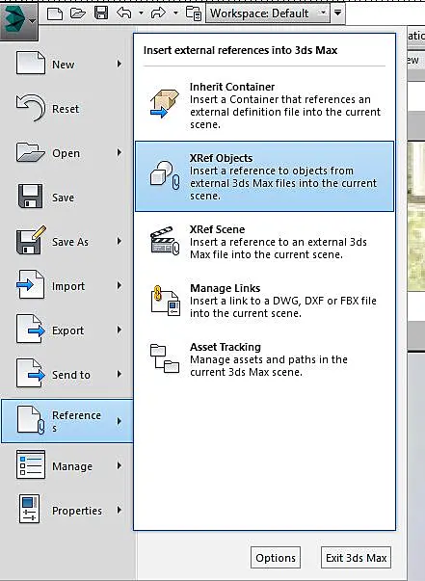
Task: Click the Reset curved arrow icon
Action: (x=31, y=108)
